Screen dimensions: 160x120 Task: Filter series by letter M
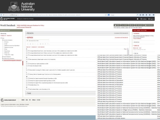coord(40,44)
